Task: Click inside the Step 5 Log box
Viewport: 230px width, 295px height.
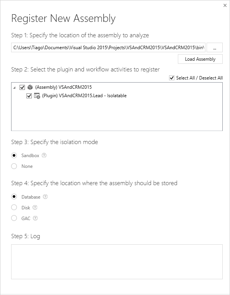Action: tap(117, 262)
